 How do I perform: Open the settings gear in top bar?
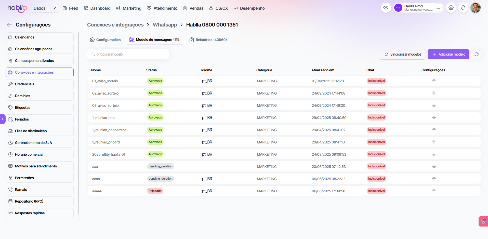click(451, 8)
